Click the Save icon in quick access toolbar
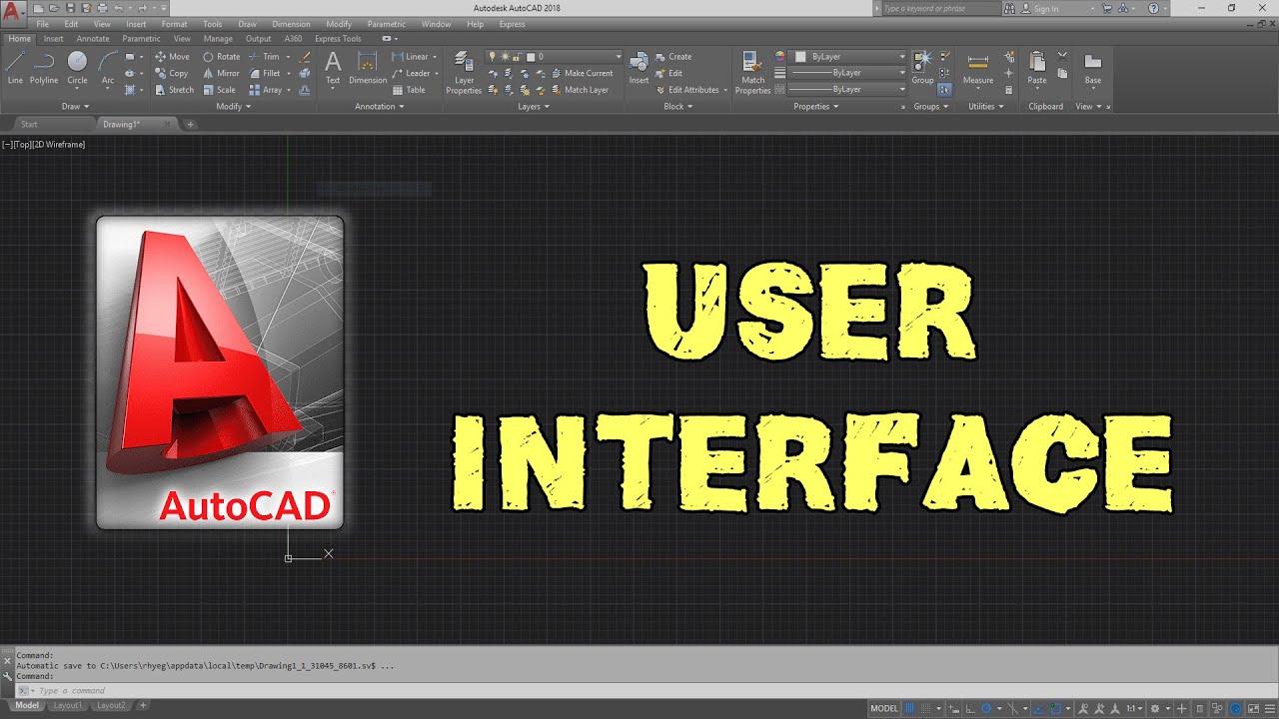The height and width of the screenshot is (719, 1279). point(70,8)
